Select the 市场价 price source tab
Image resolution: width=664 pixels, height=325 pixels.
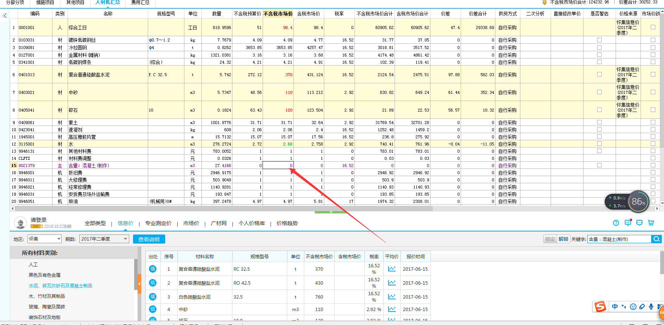click(x=191, y=223)
